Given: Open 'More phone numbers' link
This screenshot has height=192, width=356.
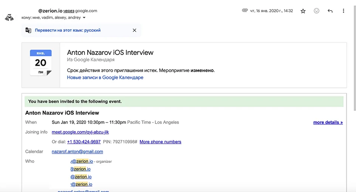Looking at the screenshot, I should [x=160, y=142].
